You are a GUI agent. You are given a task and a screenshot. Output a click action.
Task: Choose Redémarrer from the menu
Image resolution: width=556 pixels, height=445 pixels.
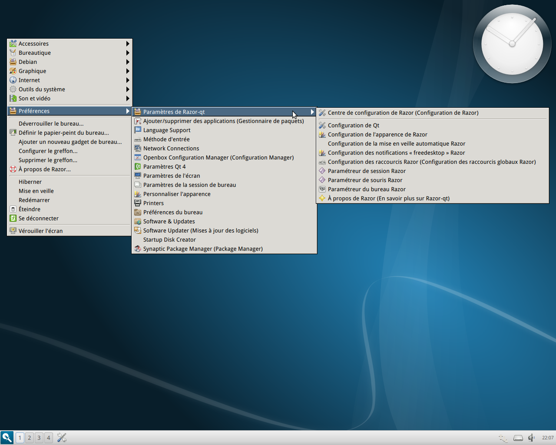[69, 200]
